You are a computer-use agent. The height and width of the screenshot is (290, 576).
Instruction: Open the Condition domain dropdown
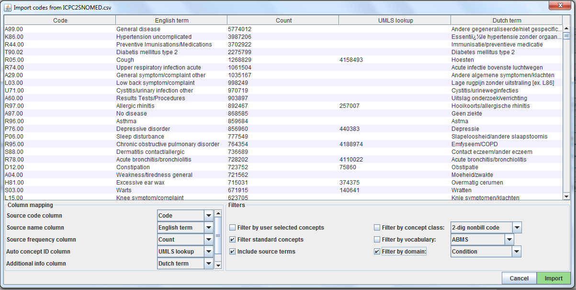coord(516,252)
